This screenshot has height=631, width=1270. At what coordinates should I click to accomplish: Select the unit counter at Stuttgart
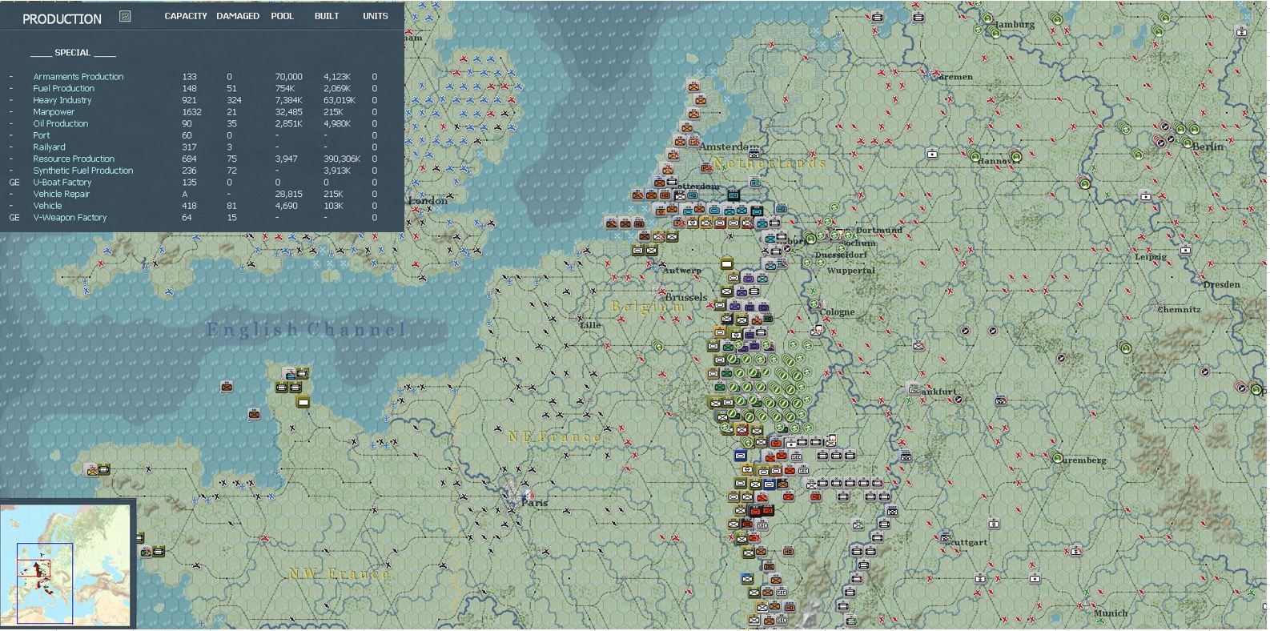pyautogui.click(x=945, y=538)
